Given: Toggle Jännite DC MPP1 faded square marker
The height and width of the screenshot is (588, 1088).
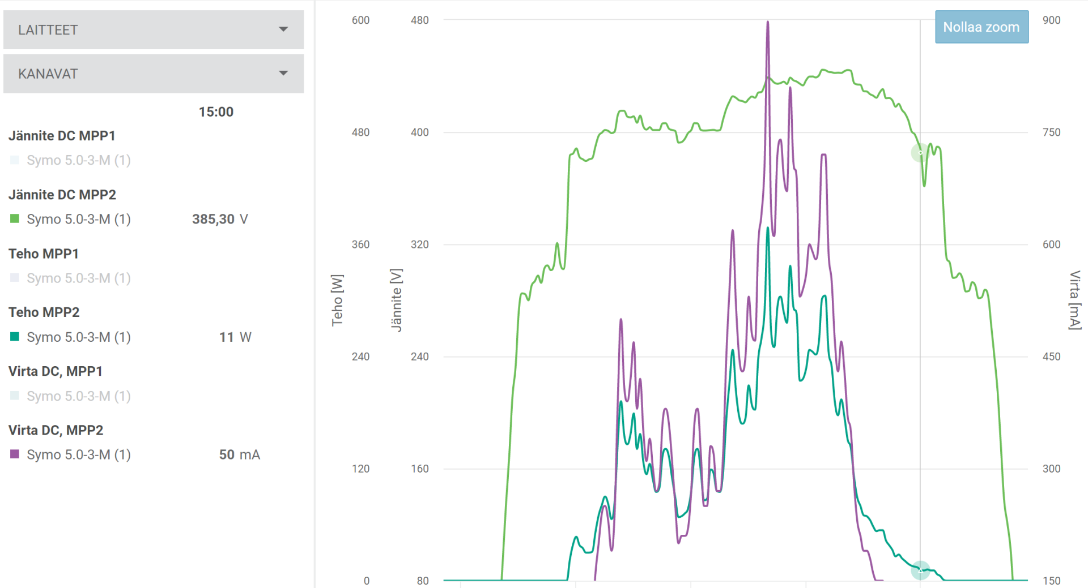Looking at the screenshot, I should [x=15, y=160].
